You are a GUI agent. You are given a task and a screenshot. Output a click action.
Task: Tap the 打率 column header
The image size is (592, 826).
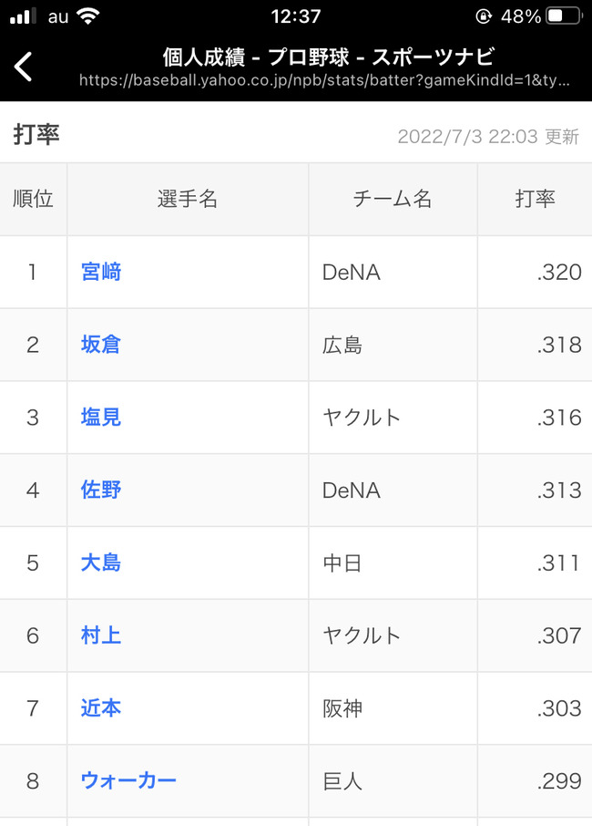pyautogui.click(x=535, y=199)
